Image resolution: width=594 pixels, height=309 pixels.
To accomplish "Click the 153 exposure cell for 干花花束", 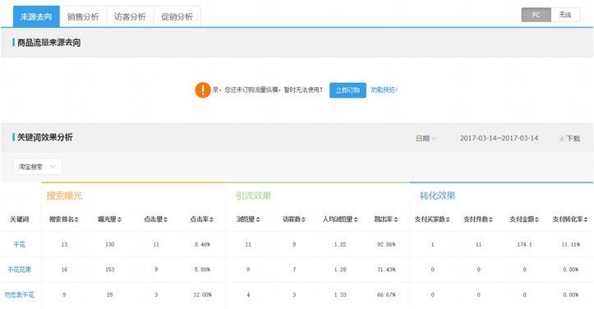I will pos(110,270).
